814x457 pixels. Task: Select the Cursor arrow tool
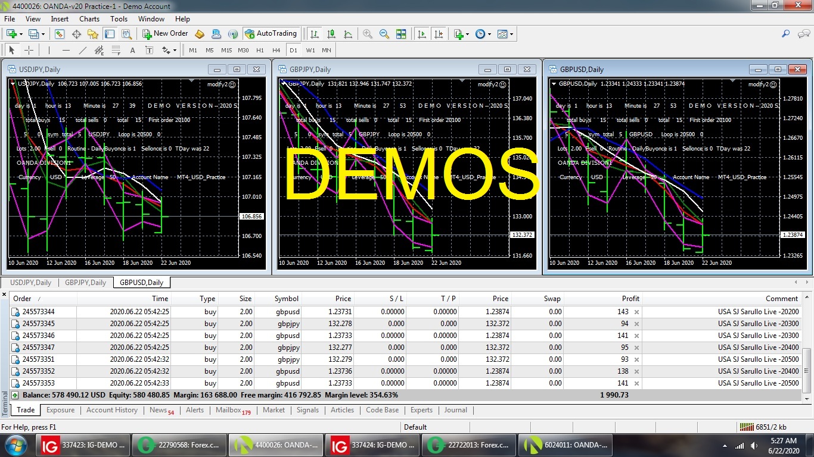11,51
